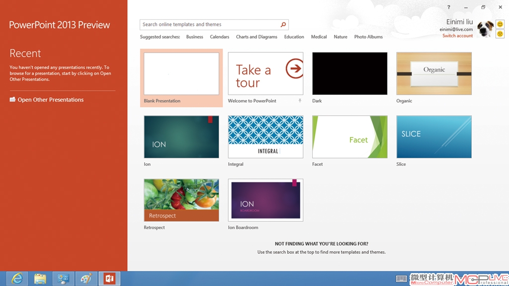Select the Nature suggested search
This screenshot has height=286, width=509.
click(340, 37)
